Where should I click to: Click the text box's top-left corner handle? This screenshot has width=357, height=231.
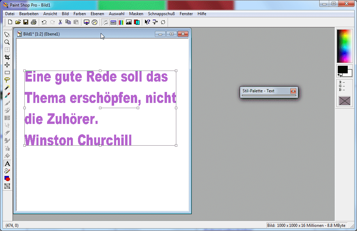[x=25, y=71]
